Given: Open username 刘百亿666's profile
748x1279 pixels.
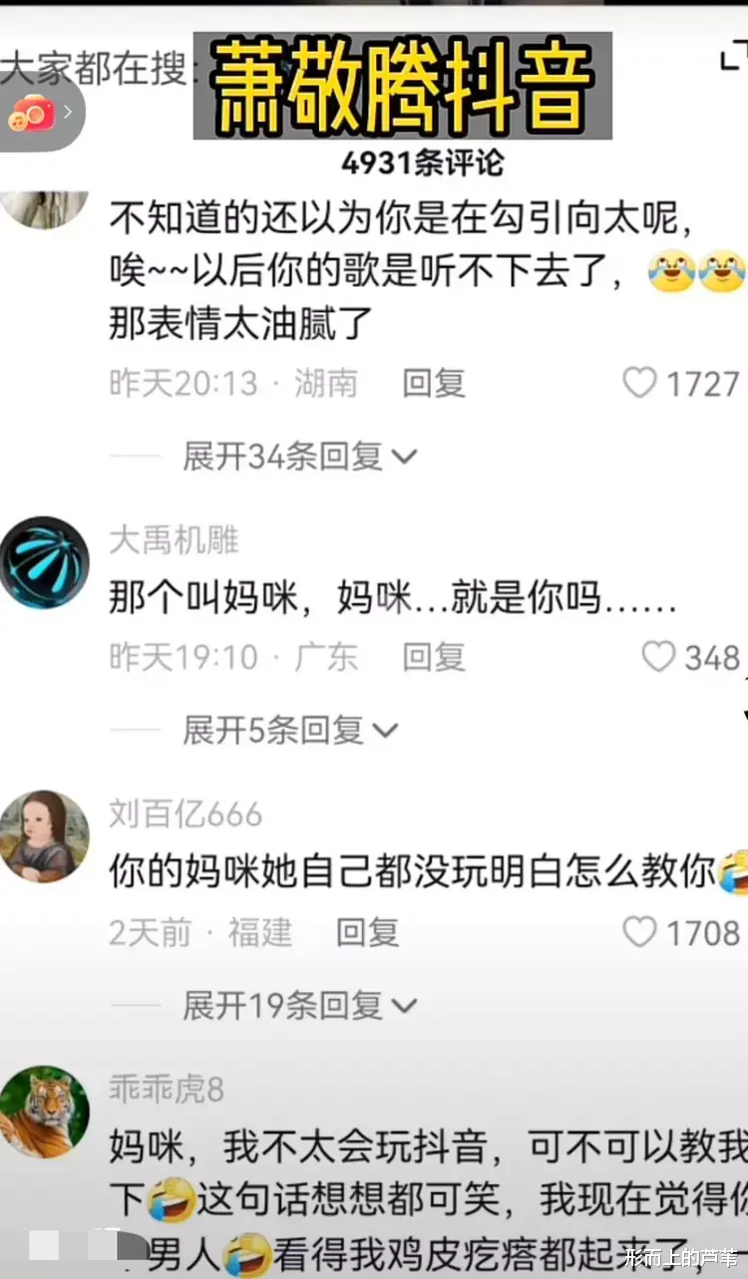Looking at the screenshot, I should click(186, 814).
